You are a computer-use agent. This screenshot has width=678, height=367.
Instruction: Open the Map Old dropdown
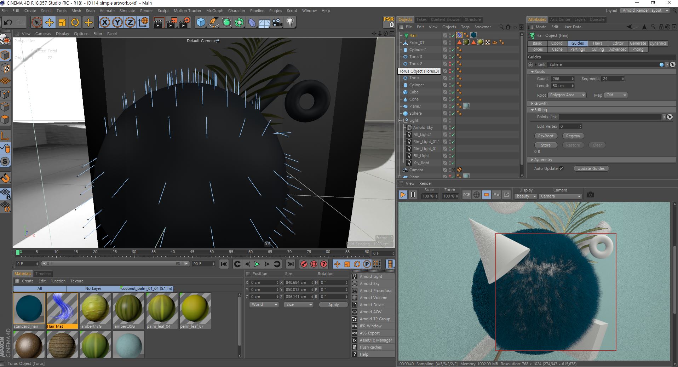(x=616, y=95)
